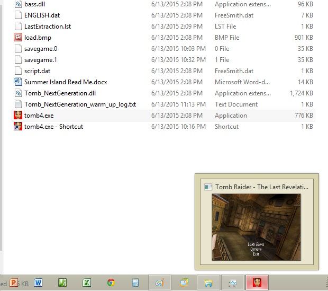Image resolution: width=328 pixels, height=291 pixels.
Task: Click the '1 File' type cell
Action: [x=222, y=60]
